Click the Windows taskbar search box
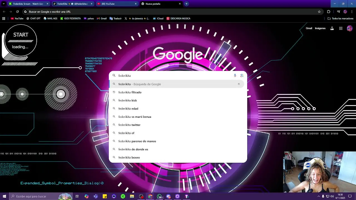 coord(41,196)
